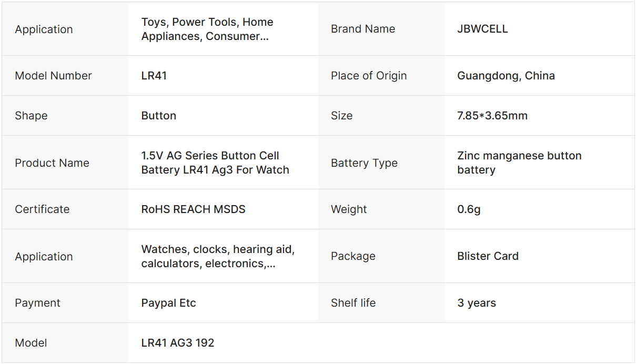Click the truncated "Toys, Power Tools" application value
Image resolution: width=636 pixels, height=364 pixels.
(207, 29)
